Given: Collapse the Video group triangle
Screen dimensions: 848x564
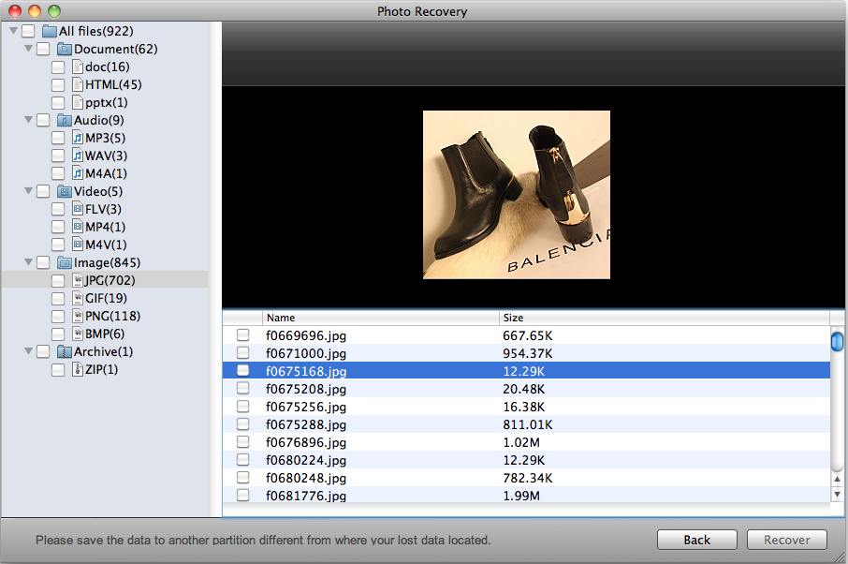Looking at the screenshot, I should [29, 191].
